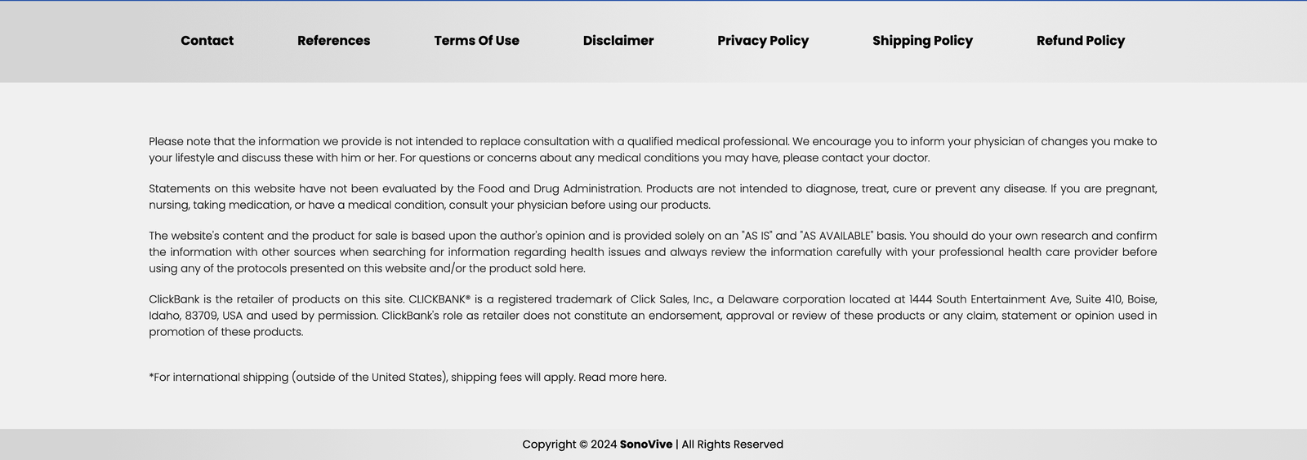Click the Refund Policy link
Screen dimensions: 1307x460
[1080, 41]
